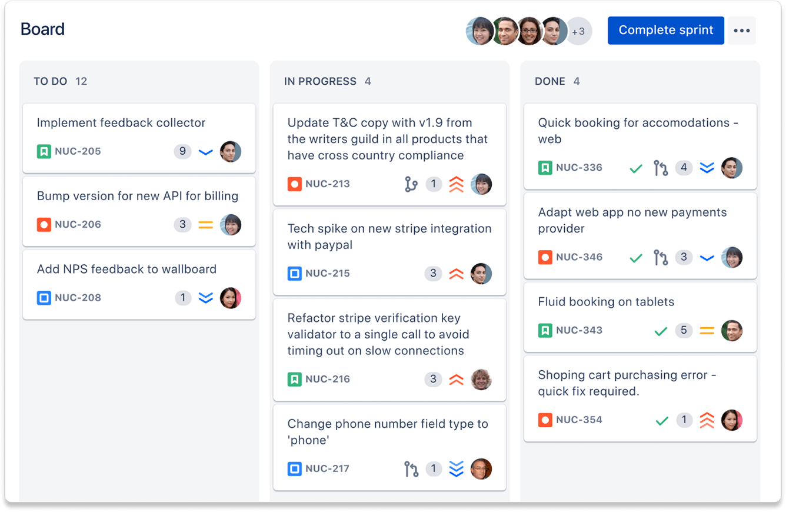
Task: Select the bug icon on NUC-354 card
Action: point(545,420)
